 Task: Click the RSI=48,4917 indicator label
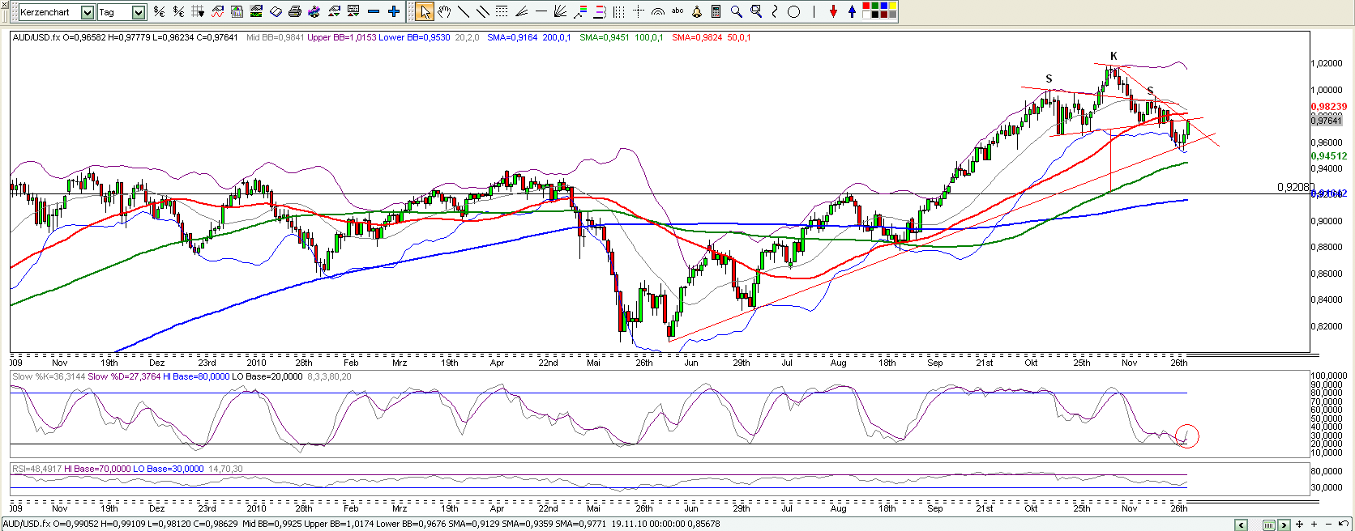point(36,469)
